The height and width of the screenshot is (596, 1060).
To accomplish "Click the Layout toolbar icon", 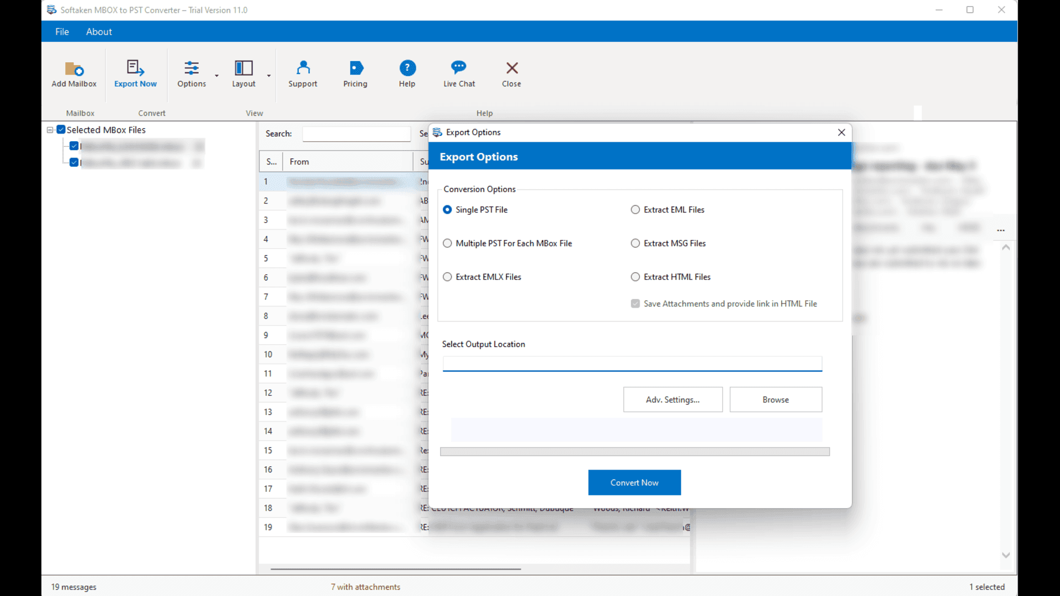I will pos(243,68).
